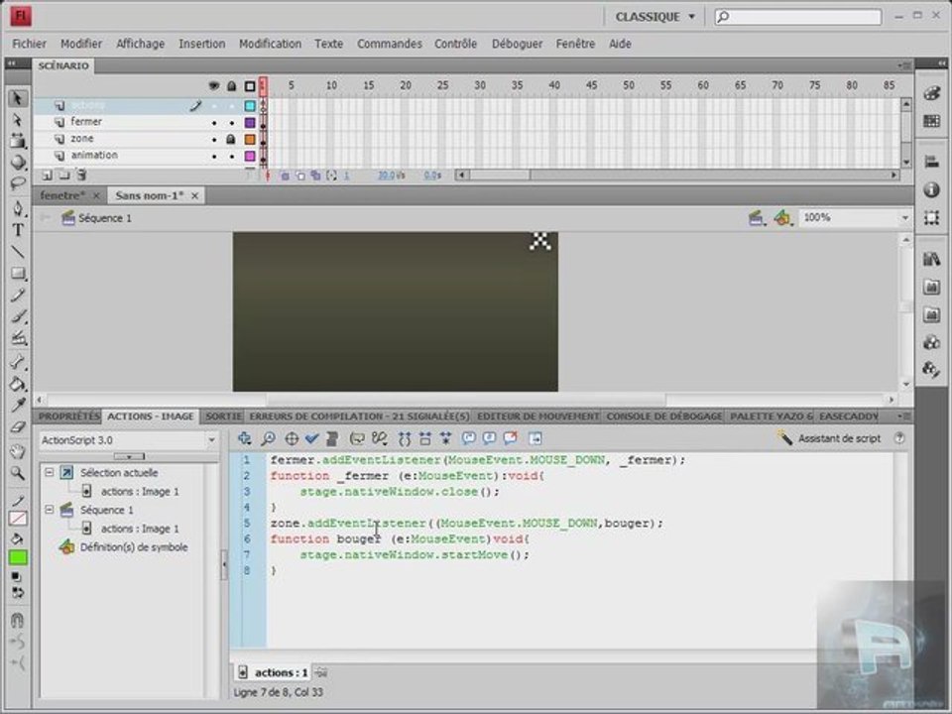The width and height of the screenshot is (952, 714).
Task: Click the remove comment icon
Action: pos(510,438)
